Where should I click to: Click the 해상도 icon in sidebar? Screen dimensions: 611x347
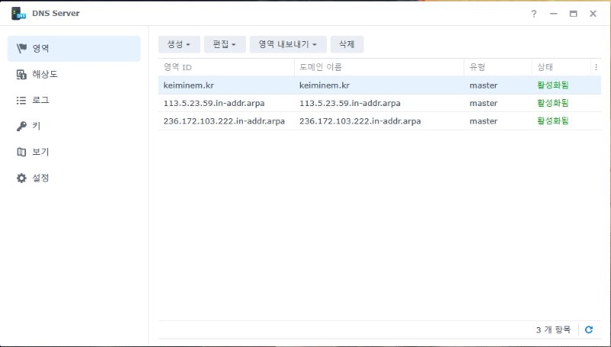(x=21, y=74)
